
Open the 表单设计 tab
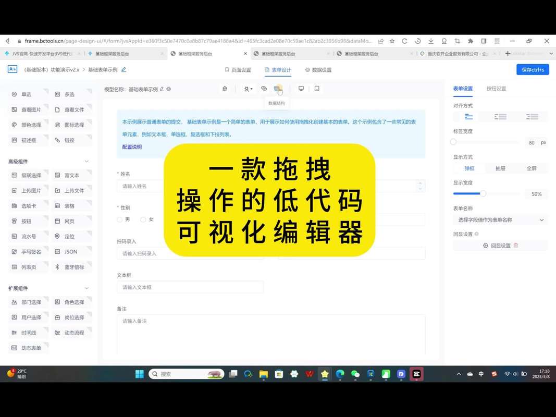coord(278,70)
